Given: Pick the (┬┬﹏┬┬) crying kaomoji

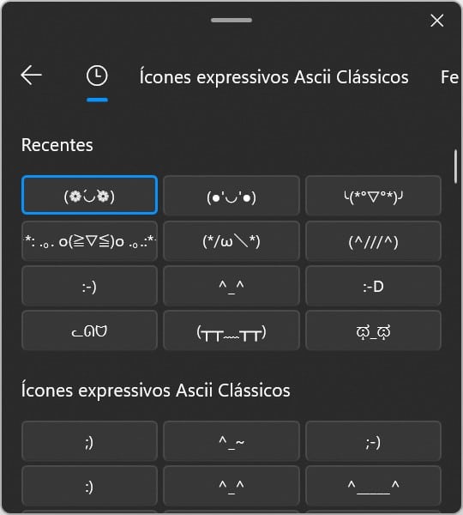Looking at the screenshot, I should (231, 330).
